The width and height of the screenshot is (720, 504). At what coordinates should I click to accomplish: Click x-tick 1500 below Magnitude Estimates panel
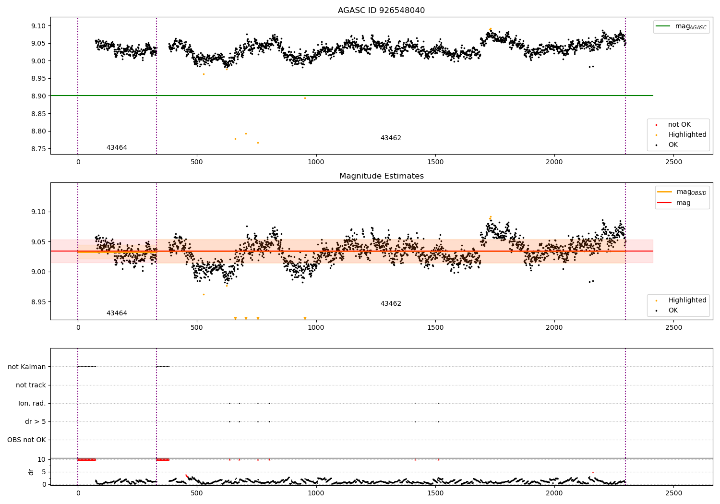click(435, 328)
